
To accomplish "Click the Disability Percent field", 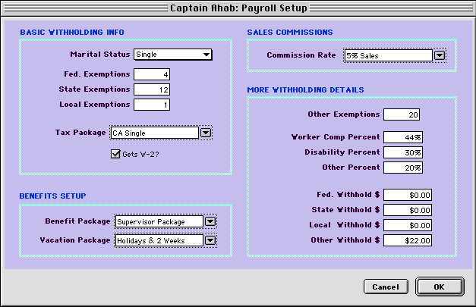I will [x=403, y=152].
